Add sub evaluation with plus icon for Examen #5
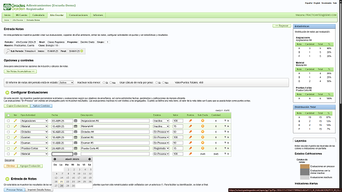 (203, 143)
